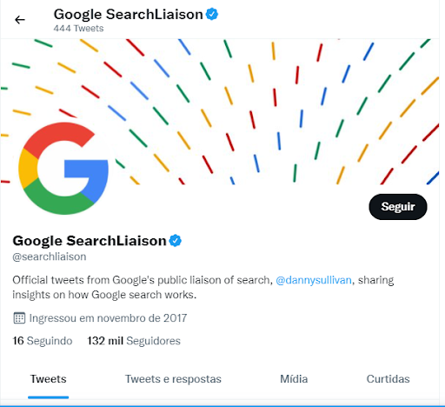Click the verified badge beside the profile name
Image resolution: width=445 pixels, height=407 pixels.
pyautogui.click(x=176, y=241)
